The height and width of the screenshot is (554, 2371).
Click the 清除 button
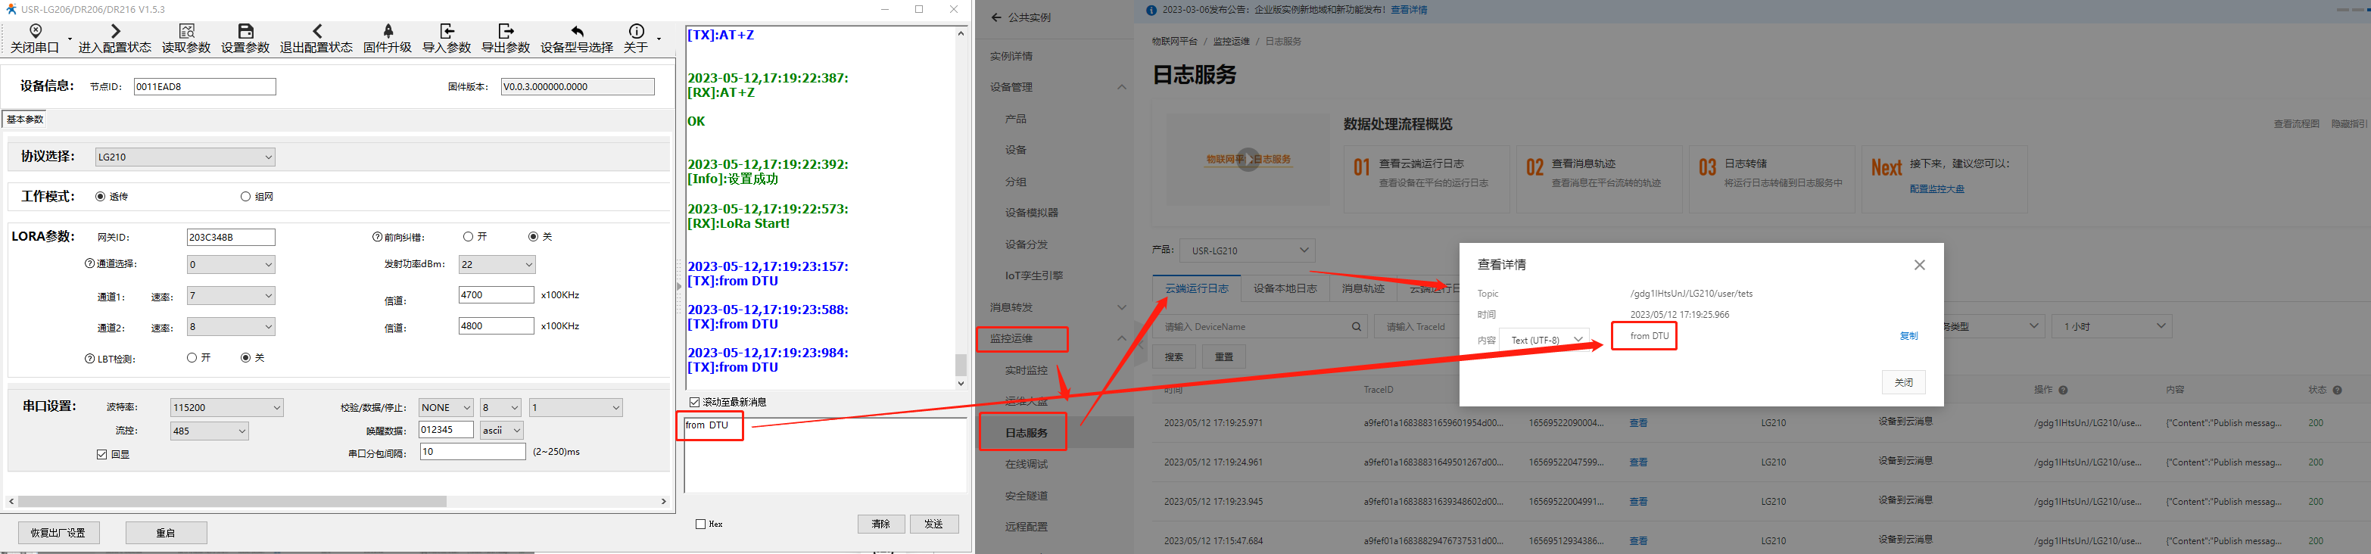[x=881, y=524]
